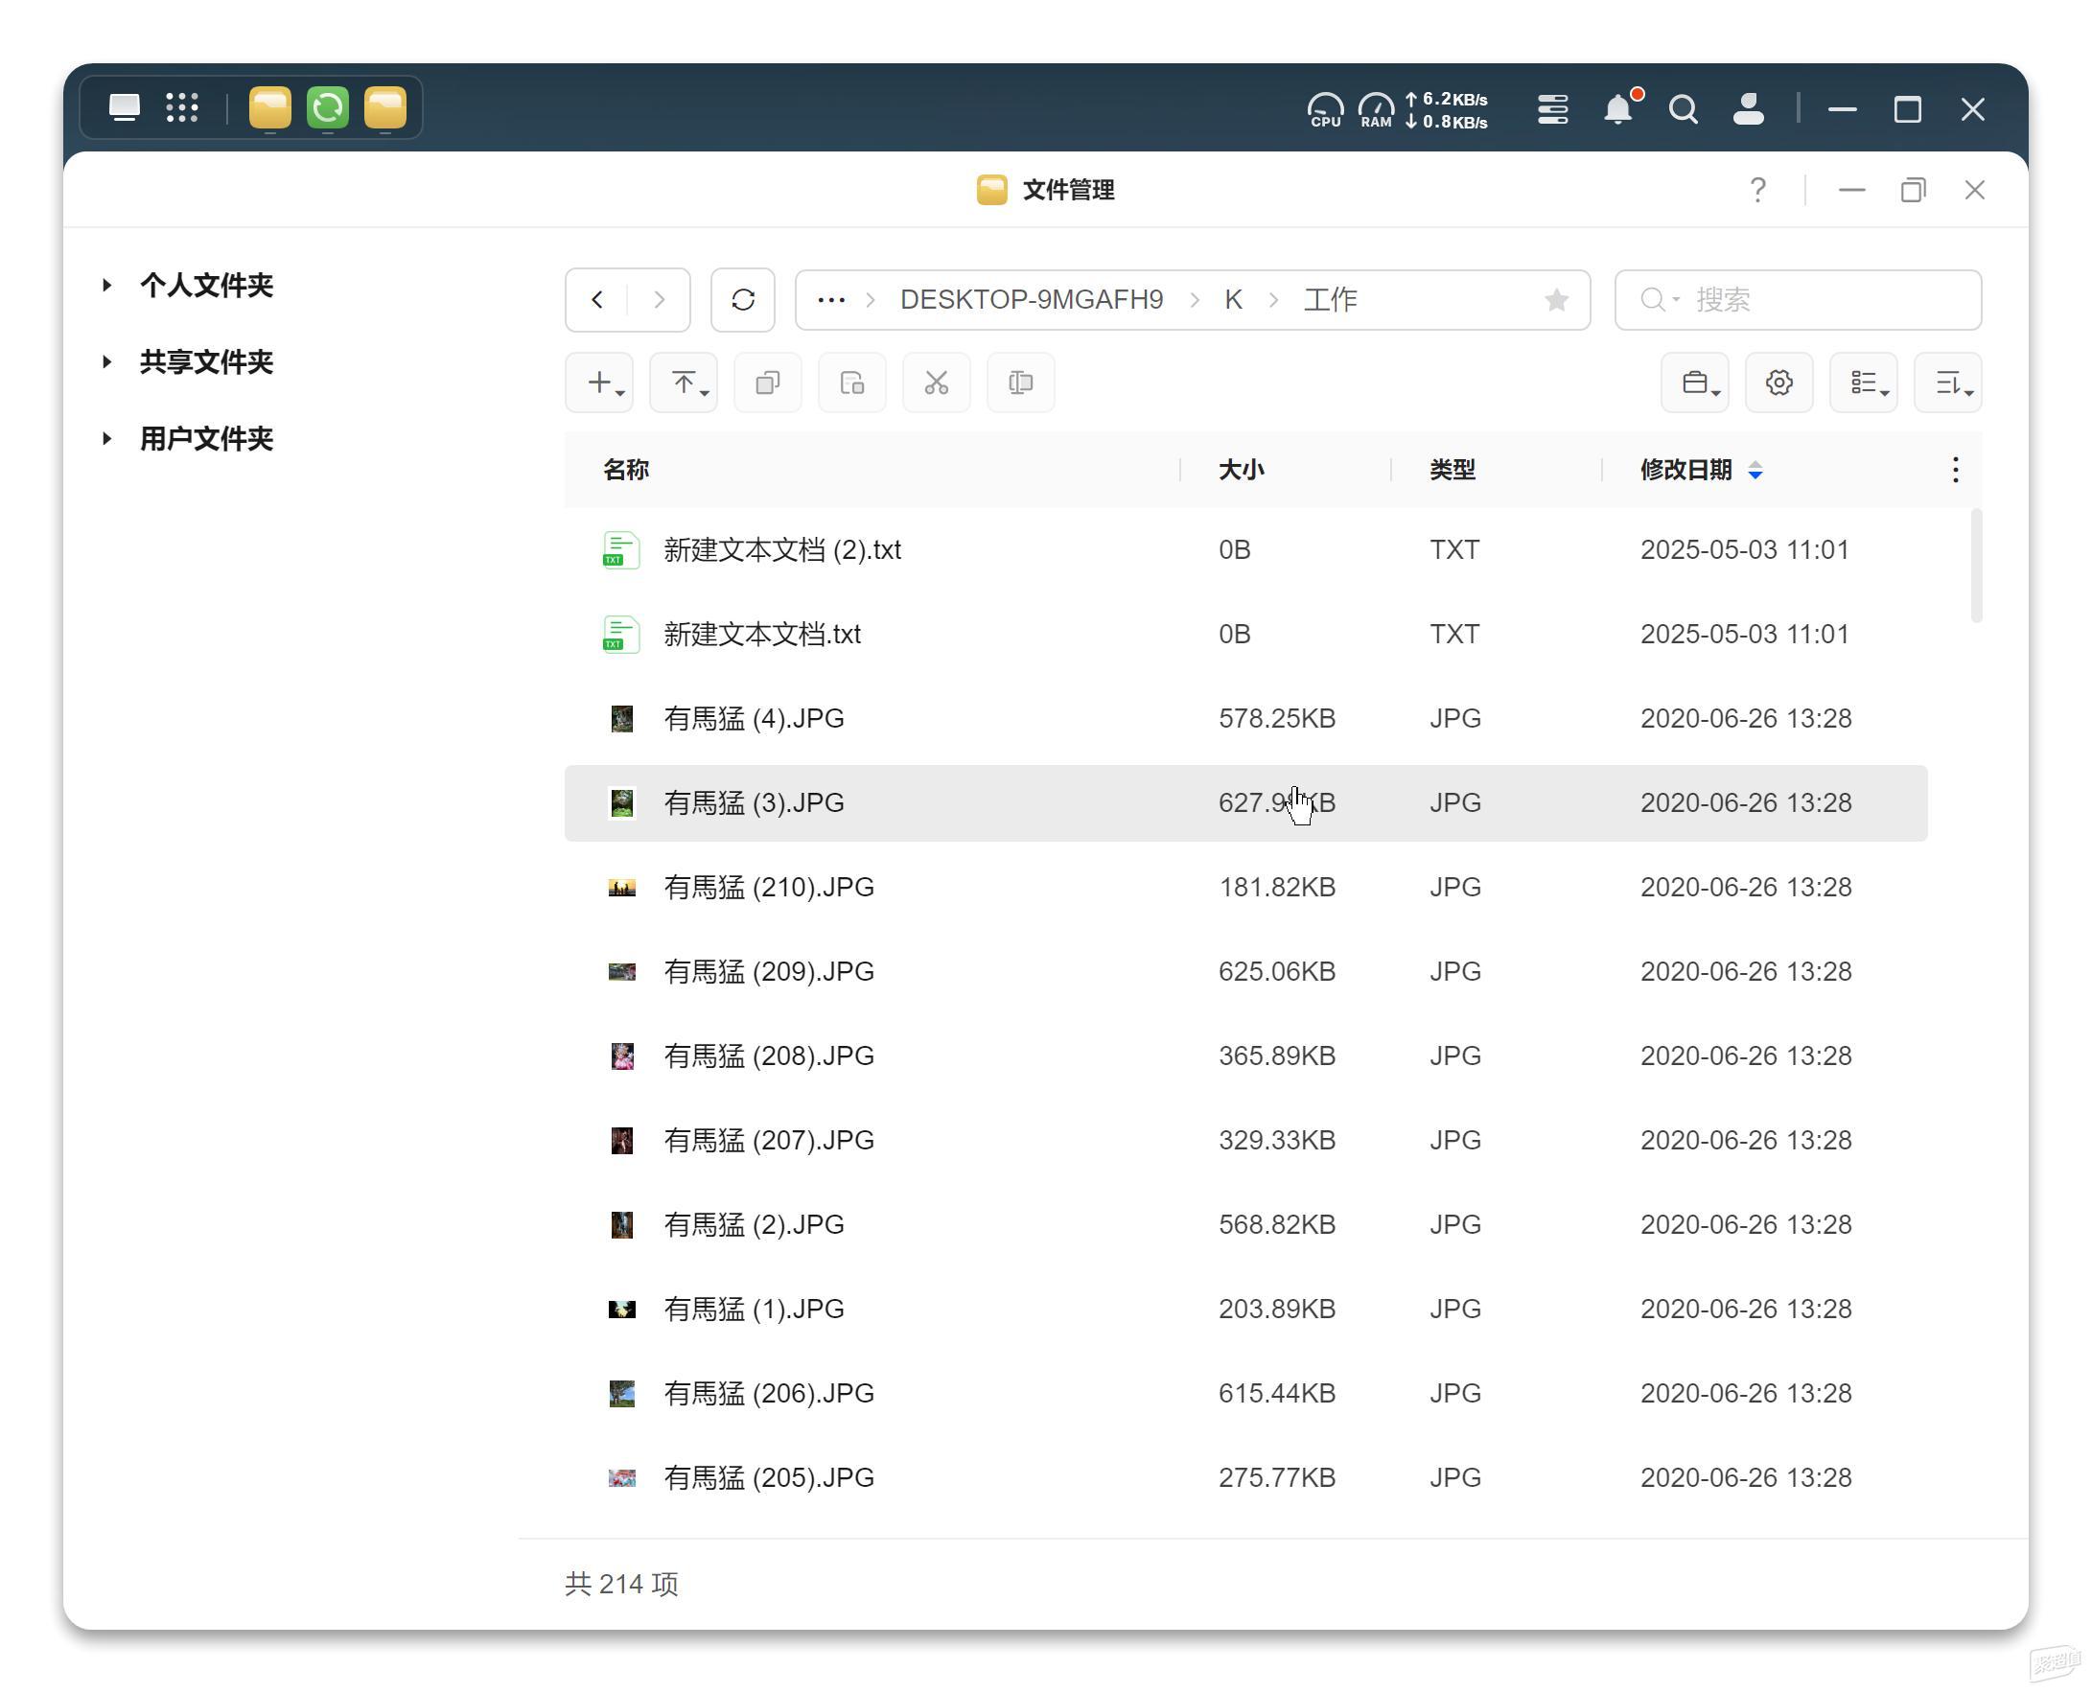2092x1693 pixels.
Task: Expand hidden path with ellipsis breadcrumb
Action: pyautogui.click(x=831, y=299)
